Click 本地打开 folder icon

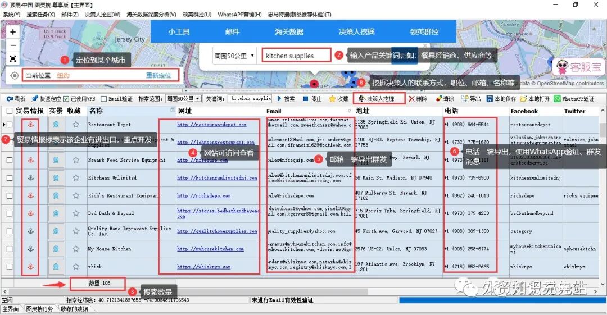pos(523,99)
